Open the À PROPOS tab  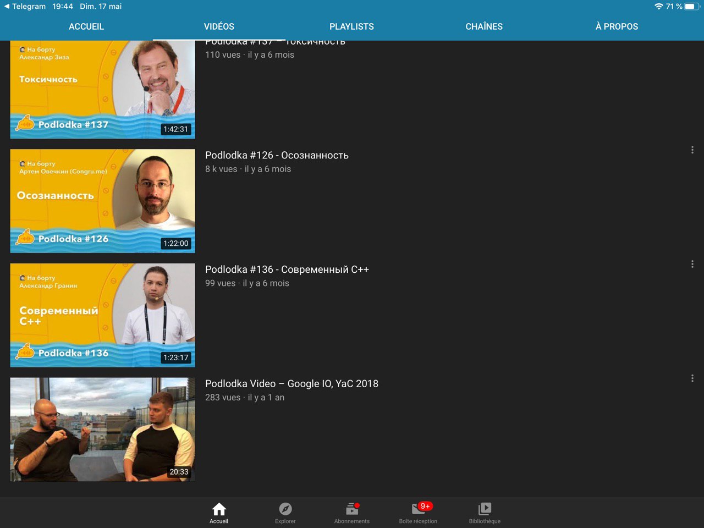617,26
